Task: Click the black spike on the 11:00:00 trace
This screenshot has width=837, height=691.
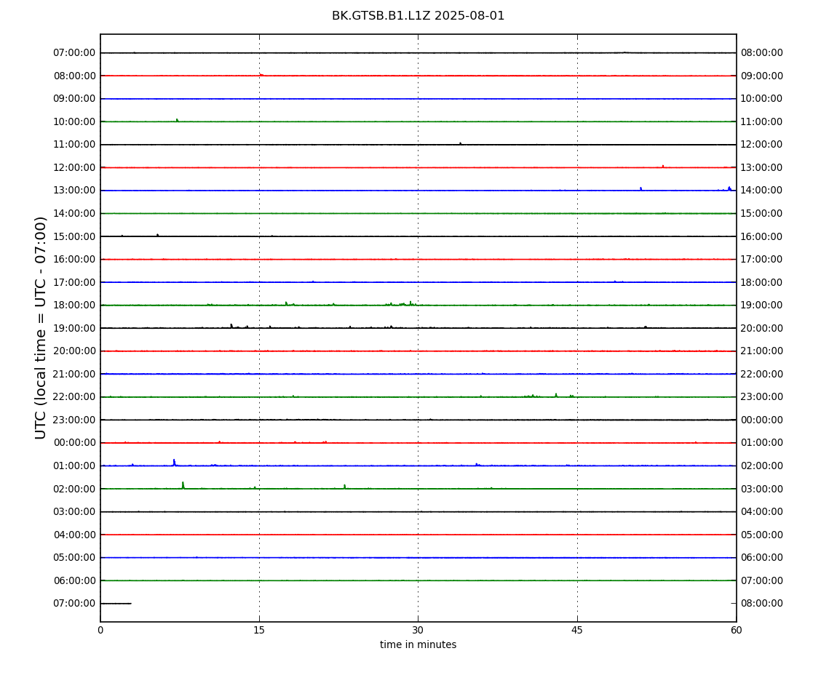Action: (460, 143)
